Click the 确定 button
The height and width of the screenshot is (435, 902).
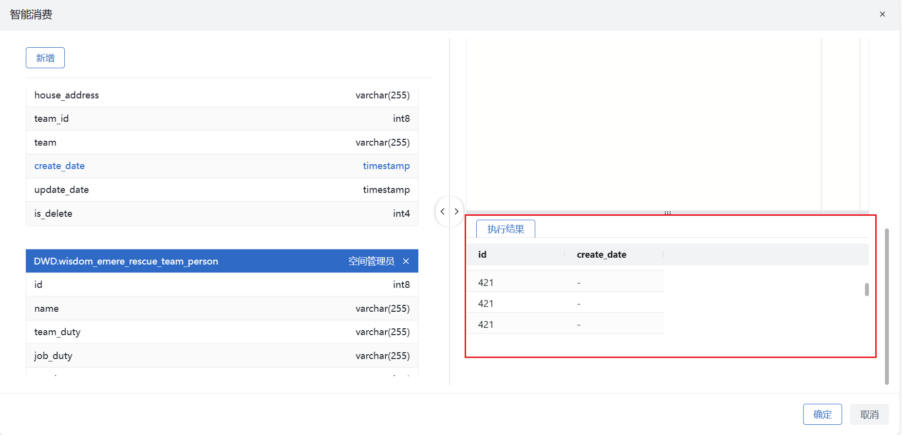pyautogui.click(x=822, y=415)
